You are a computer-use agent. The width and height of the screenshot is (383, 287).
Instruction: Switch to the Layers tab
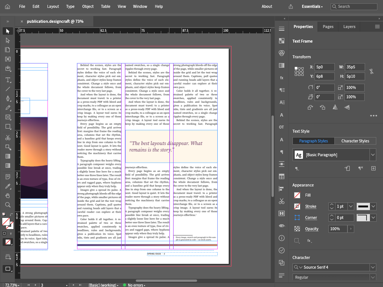pos(349,27)
